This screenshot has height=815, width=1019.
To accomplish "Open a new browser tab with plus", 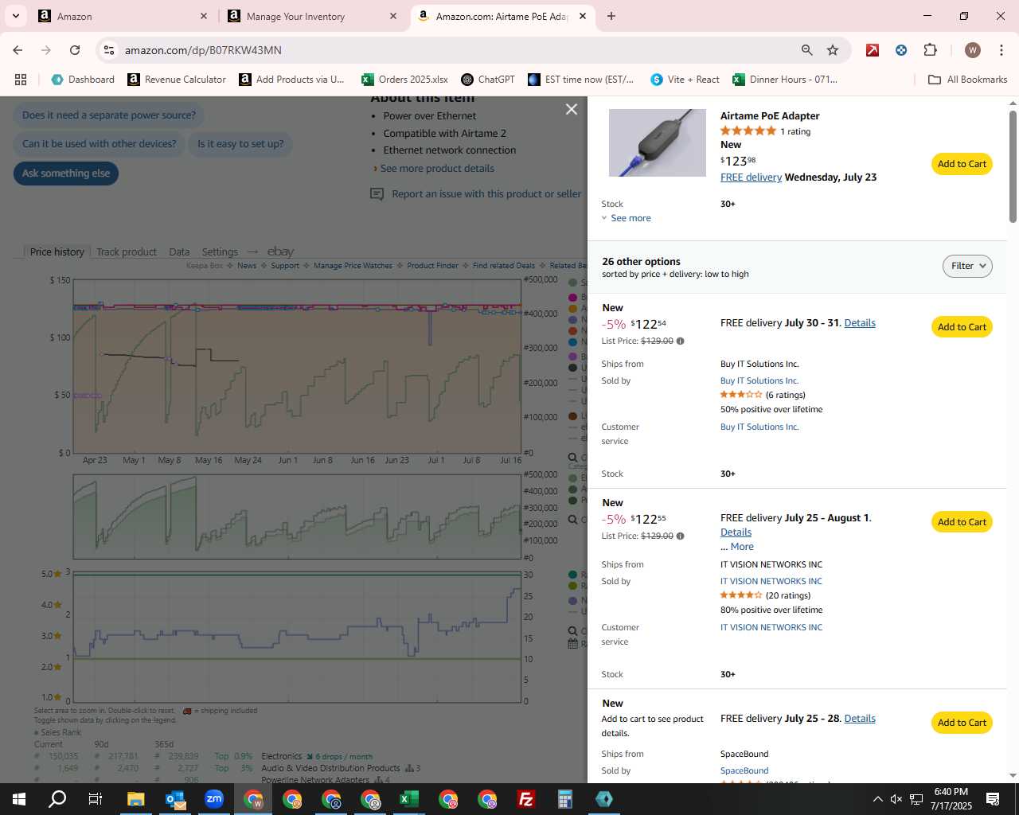I will (611, 16).
